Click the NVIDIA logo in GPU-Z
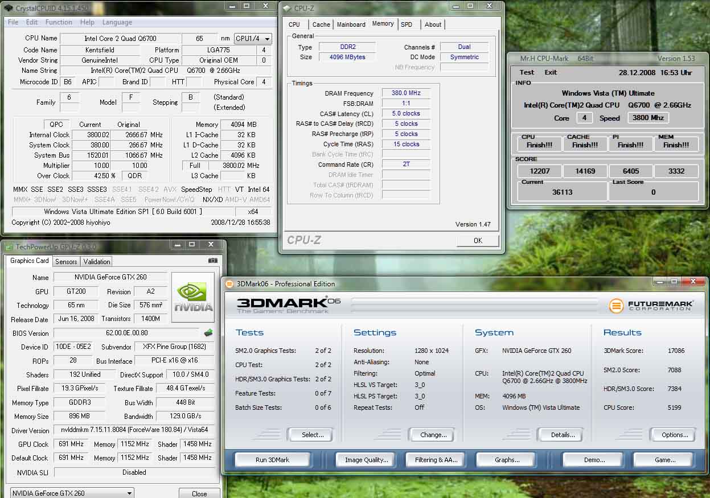Image resolution: width=710 pixels, height=498 pixels. 193,297
